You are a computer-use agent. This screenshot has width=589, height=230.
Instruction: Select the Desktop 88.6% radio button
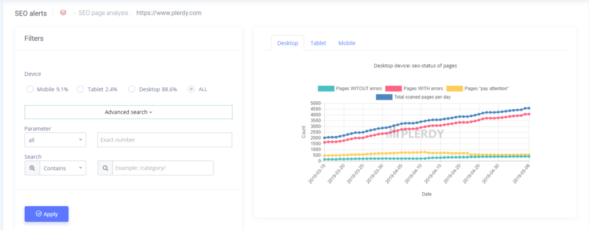click(132, 89)
